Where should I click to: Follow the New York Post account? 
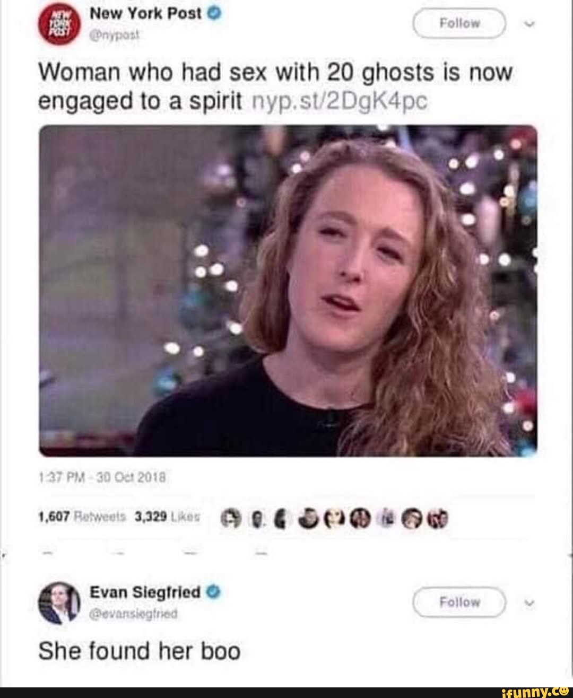click(459, 23)
